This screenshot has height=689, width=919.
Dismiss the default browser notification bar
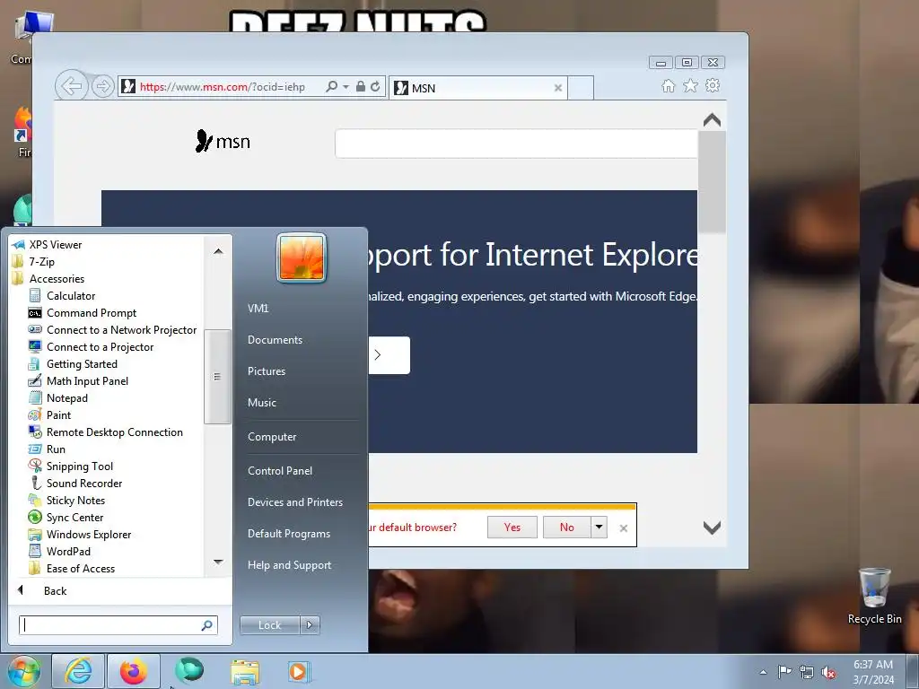(624, 528)
